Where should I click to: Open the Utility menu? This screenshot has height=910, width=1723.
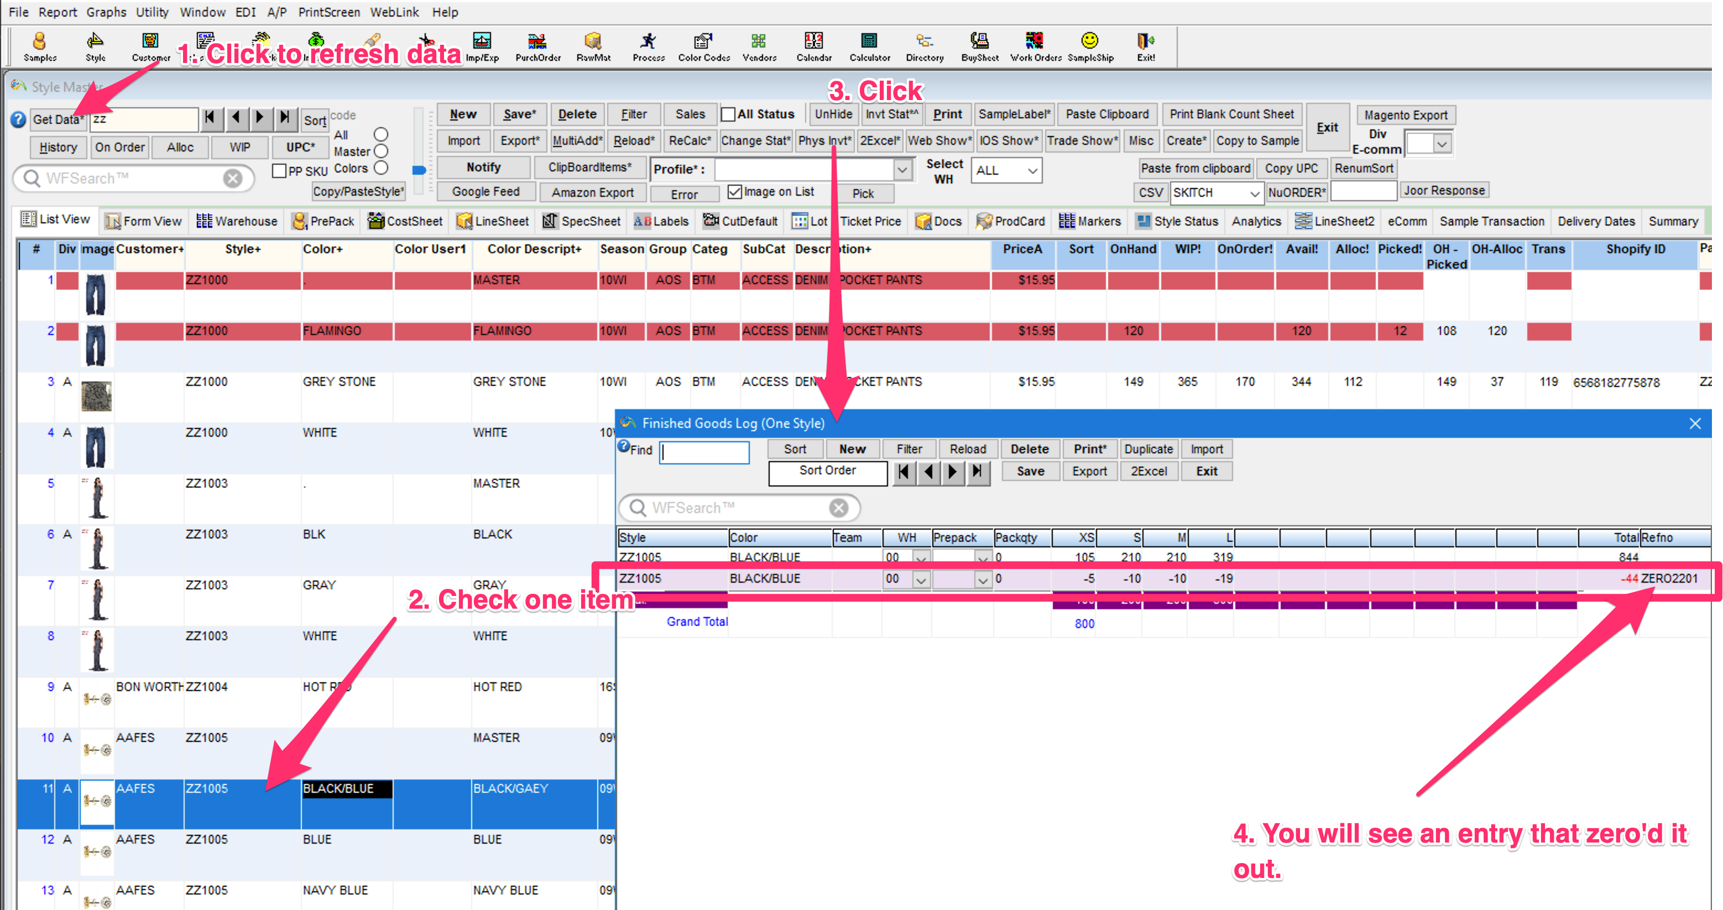[152, 12]
